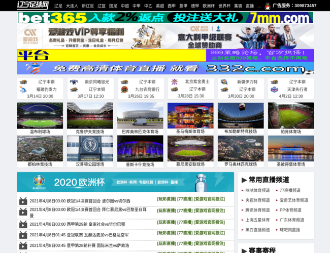Open the 央视体育频道 link
This screenshot has width=330, height=253.
pos(257,200)
